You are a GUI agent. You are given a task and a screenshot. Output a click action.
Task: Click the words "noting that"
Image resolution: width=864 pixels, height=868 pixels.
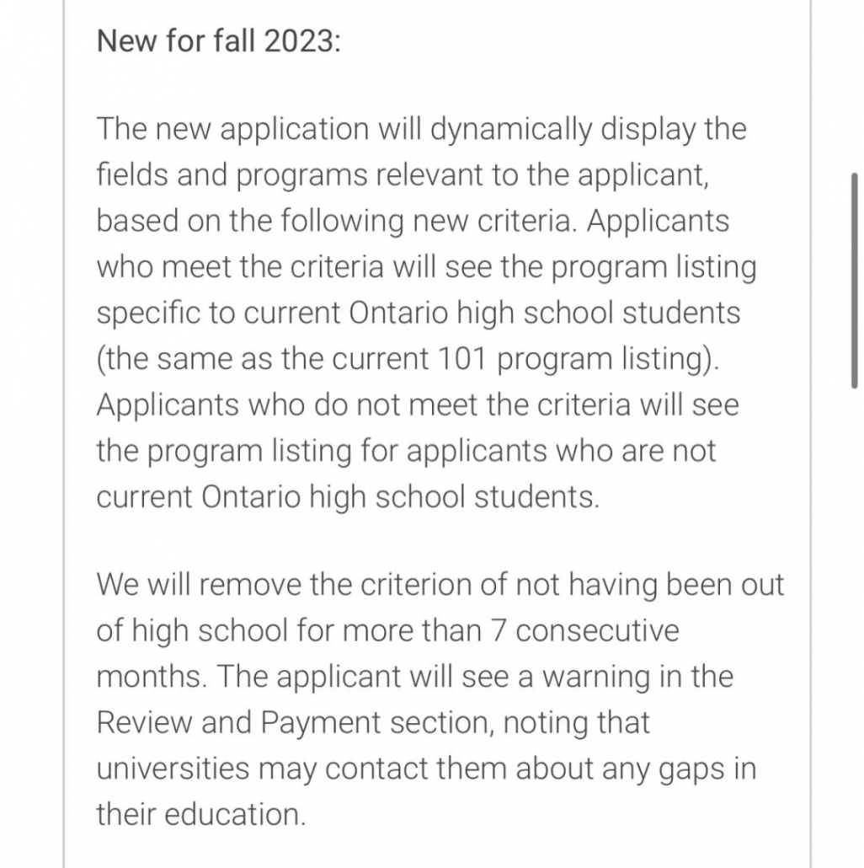pyautogui.click(x=576, y=723)
